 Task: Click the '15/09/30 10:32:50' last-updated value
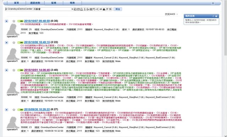point(54,131)
